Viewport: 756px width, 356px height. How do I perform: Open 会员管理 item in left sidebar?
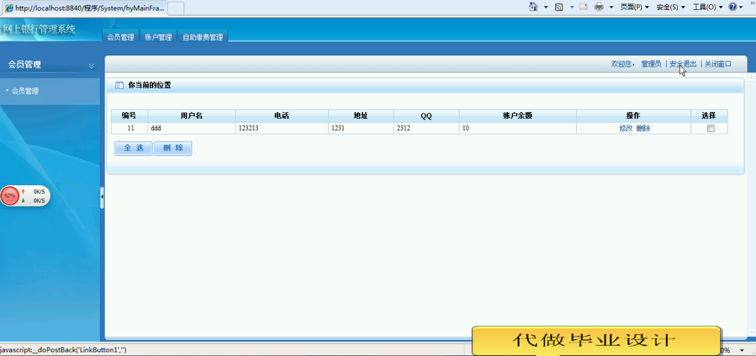click(x=25, y=91)
